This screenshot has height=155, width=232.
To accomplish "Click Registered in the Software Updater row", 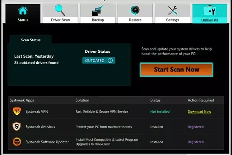I will point(196,142).
